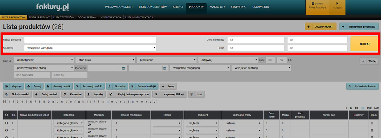
Task: Open first Produkcja date calendar icon
Action: 123,68
